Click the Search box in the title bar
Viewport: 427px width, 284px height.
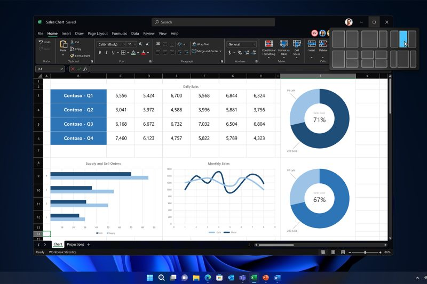tap(213, 22)
